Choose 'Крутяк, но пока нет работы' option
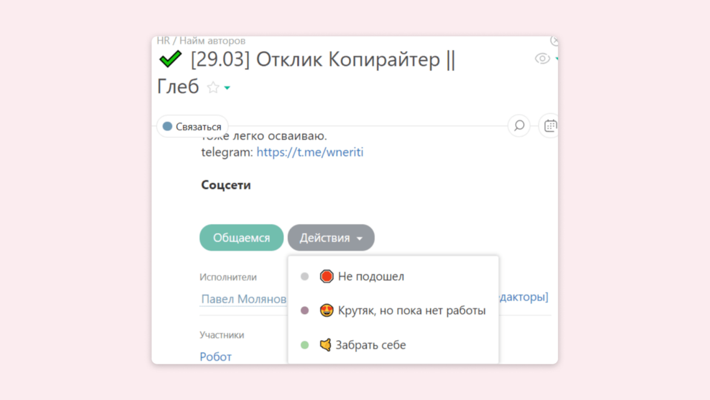 click(411, 311)
